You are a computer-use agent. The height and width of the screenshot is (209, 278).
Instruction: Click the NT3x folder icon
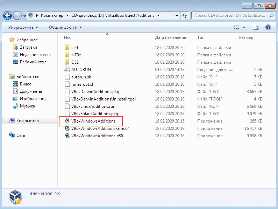[67, 55]
